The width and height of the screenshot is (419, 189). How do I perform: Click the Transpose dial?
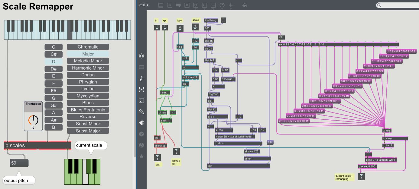[33, 120]
